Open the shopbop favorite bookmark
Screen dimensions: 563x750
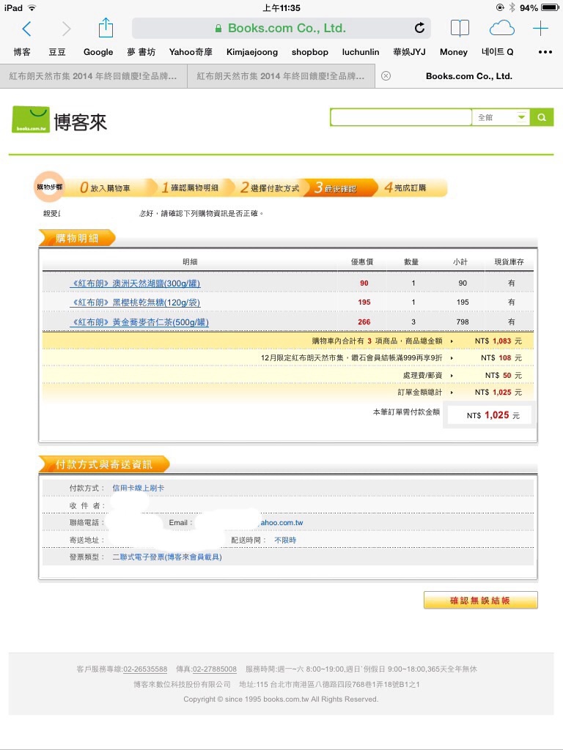pyautogui.click(x=310, y=52)
